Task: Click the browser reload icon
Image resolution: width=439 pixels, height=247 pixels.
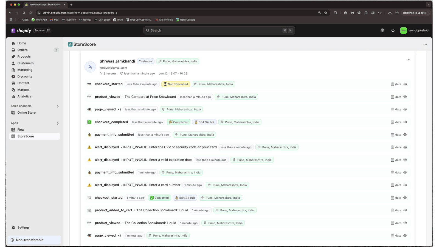Action: click(24, 13)
